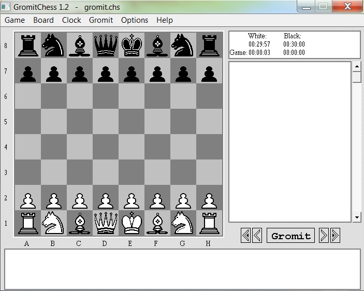Jump to the last move
The width and height of the screenshot is (364, 291).
coord(335,236)
